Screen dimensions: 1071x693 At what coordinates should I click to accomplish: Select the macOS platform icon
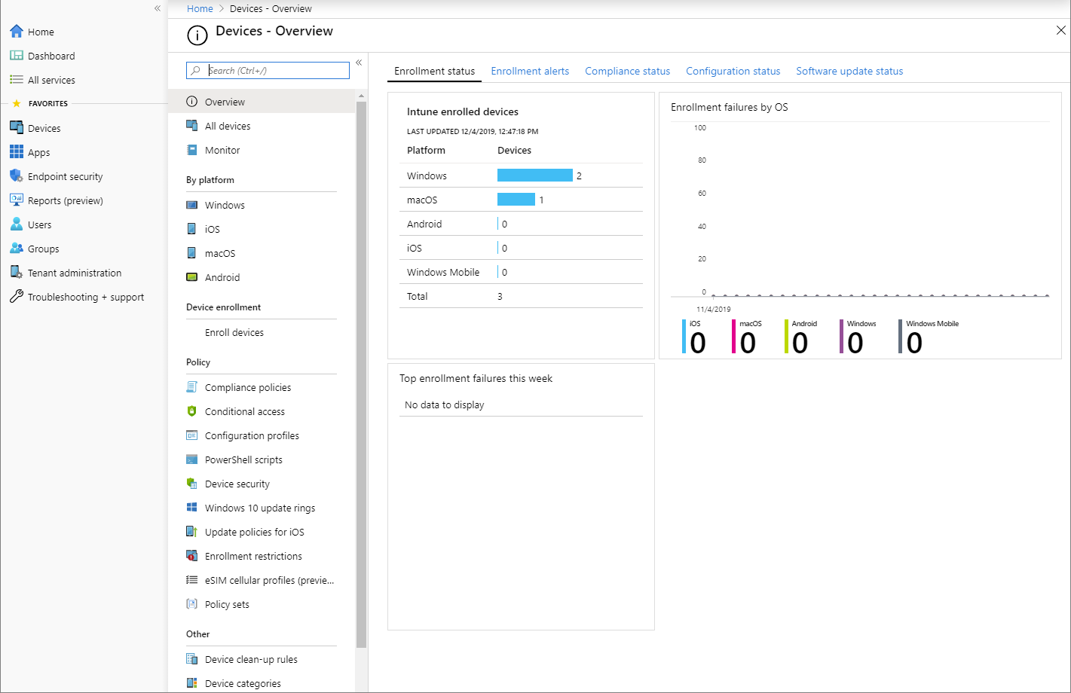(x=192, y=253)
